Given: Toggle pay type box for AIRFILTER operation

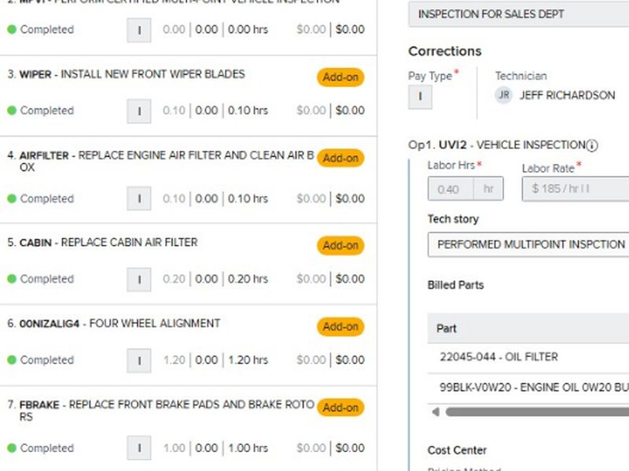Looking at the screenshot, I should (139, 199).
